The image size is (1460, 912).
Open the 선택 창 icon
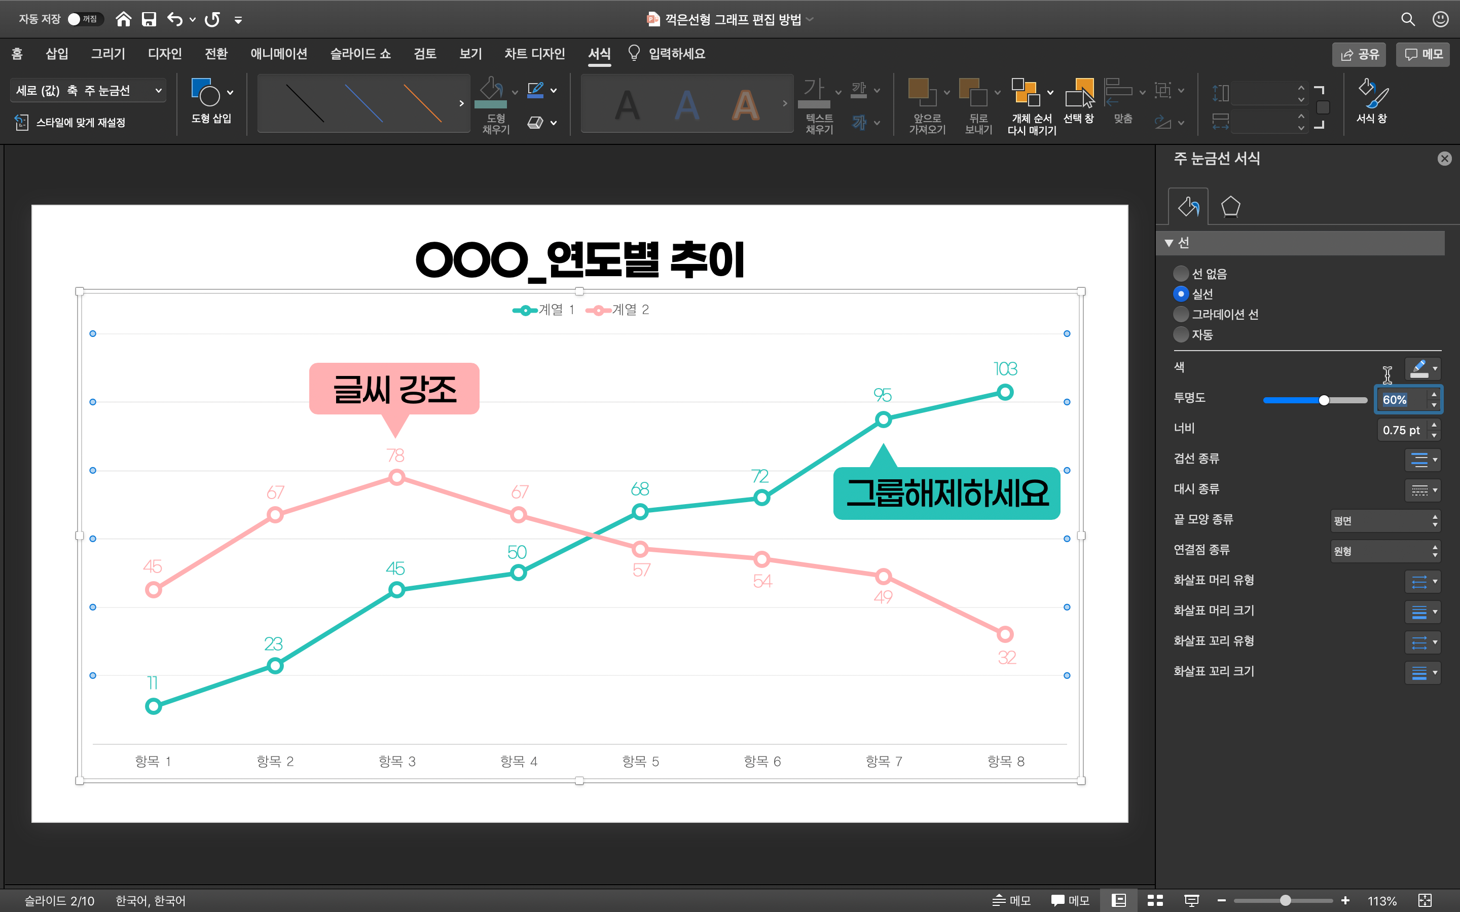(1079, 92)
